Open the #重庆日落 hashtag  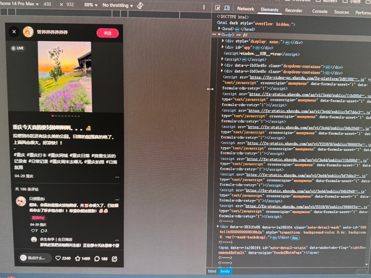tap(80, 155)
